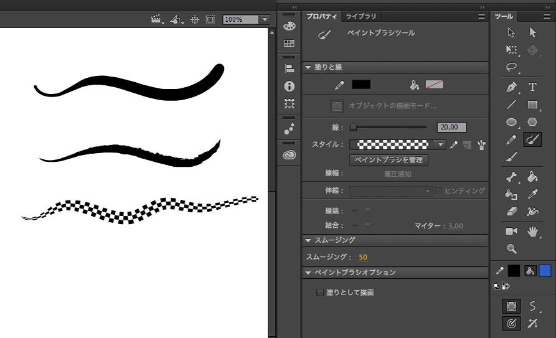
Task: Collapse the スムージング section
Action: [x=308, y=240]
